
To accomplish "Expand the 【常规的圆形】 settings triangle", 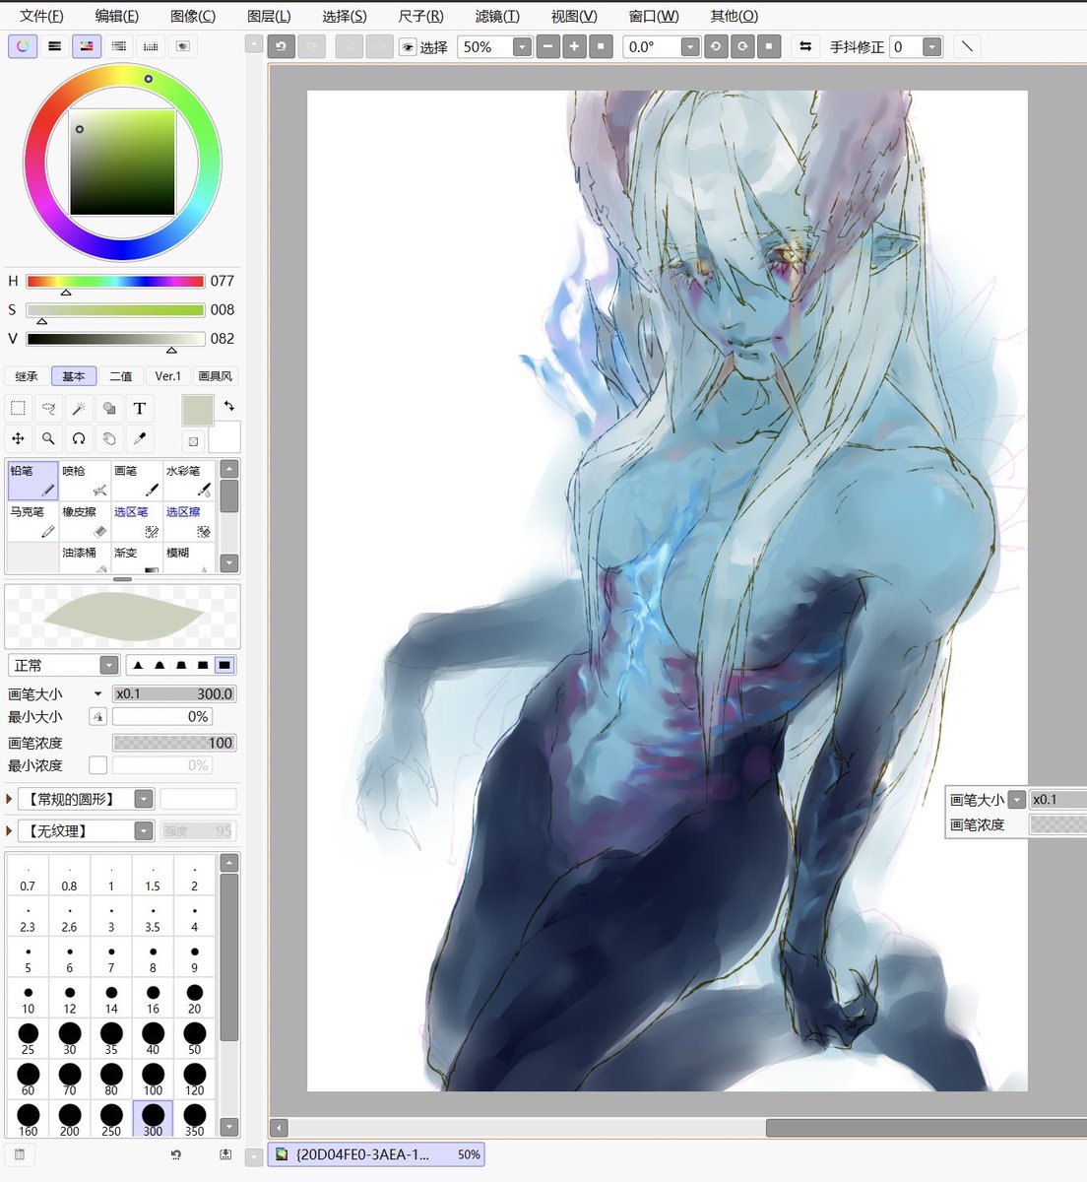I will point(9,799).
